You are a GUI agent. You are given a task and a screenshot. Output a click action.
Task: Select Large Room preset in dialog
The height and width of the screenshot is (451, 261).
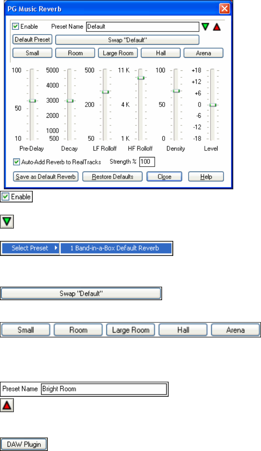click(118, 53)
